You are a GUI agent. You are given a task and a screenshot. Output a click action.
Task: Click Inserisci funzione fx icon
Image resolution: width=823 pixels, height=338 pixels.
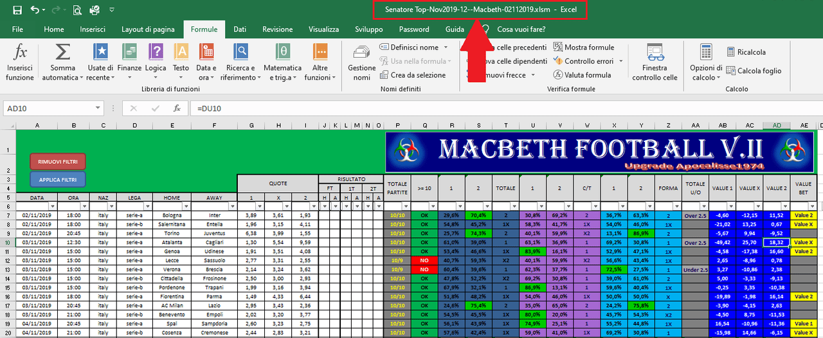pyautogui.click(x=20, y=62)
